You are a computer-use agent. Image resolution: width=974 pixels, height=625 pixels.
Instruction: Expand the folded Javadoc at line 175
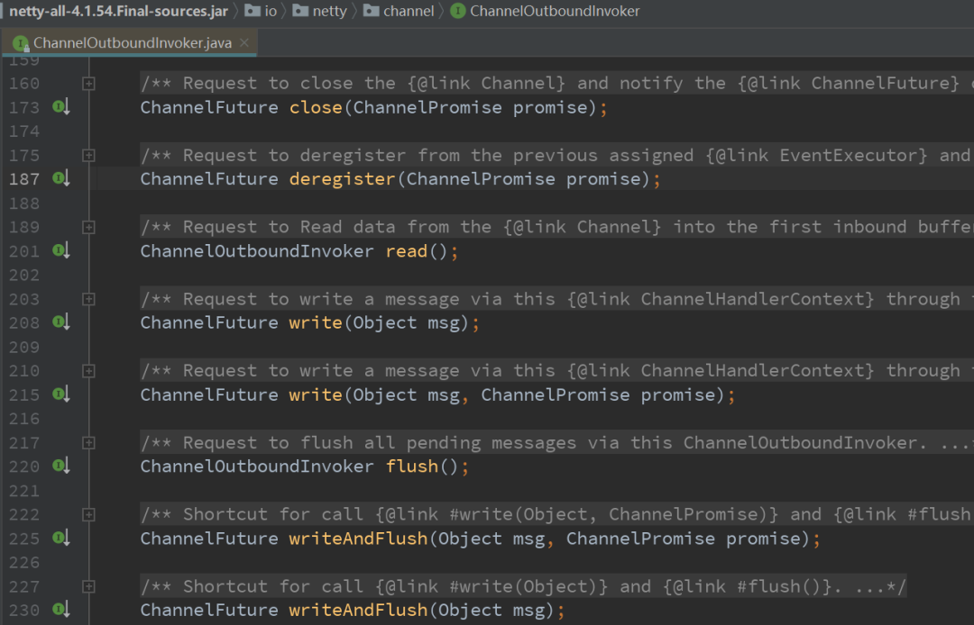click(x=88, y=155)
